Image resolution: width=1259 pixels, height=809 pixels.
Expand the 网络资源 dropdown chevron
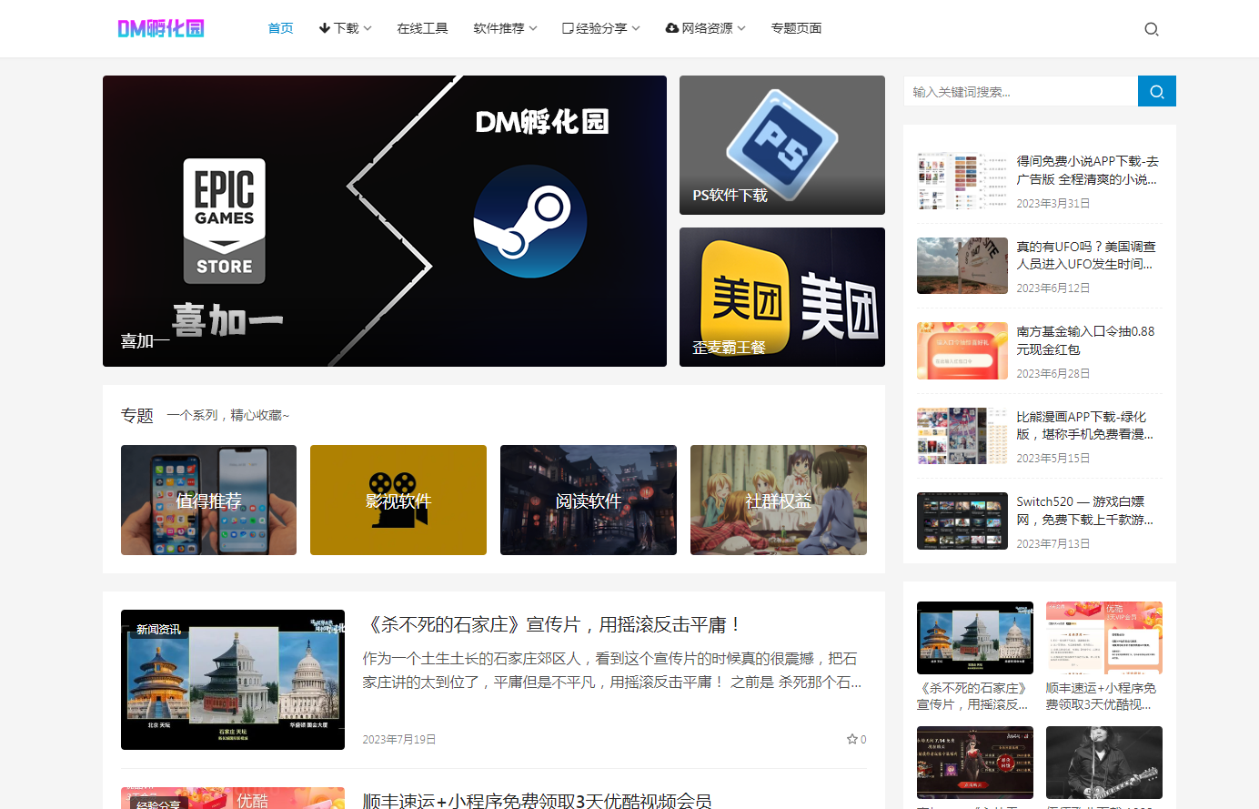coord(741,28)
